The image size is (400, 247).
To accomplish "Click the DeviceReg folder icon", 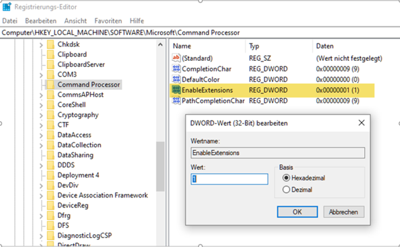I will 51,205.
